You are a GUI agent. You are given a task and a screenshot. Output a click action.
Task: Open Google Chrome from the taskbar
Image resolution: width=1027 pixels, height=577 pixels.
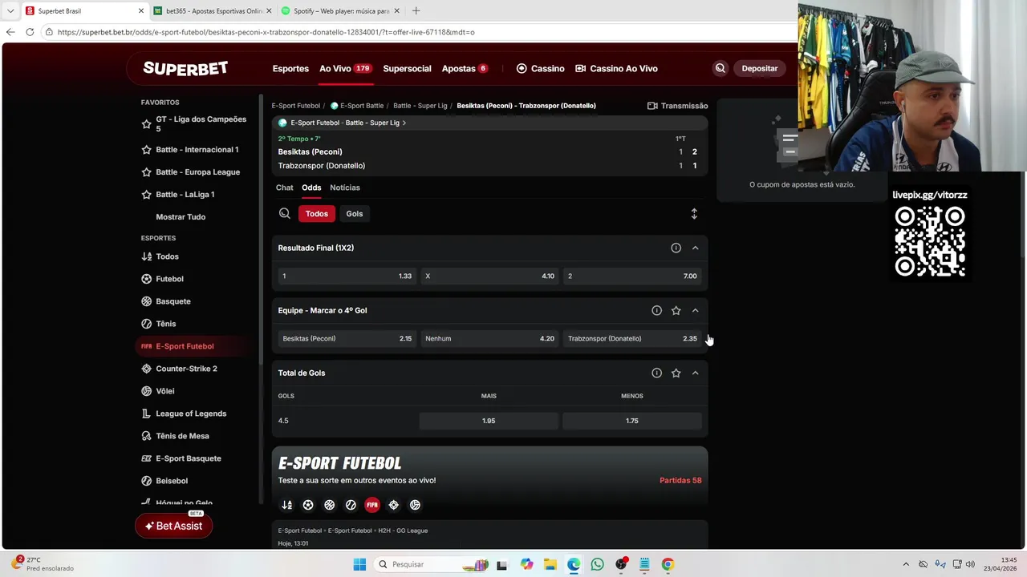click(668, 564)
